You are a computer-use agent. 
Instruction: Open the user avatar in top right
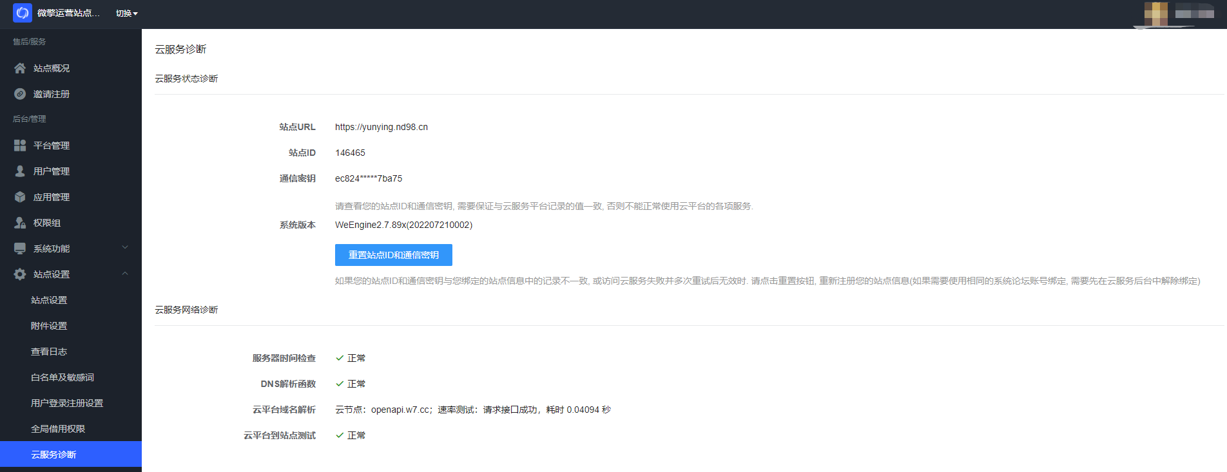1156,14
